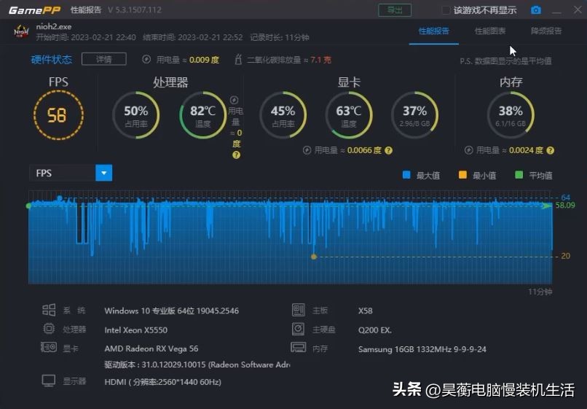The image size is (587, 409).
Task: Click the 导出 export button
Action: 395,10
